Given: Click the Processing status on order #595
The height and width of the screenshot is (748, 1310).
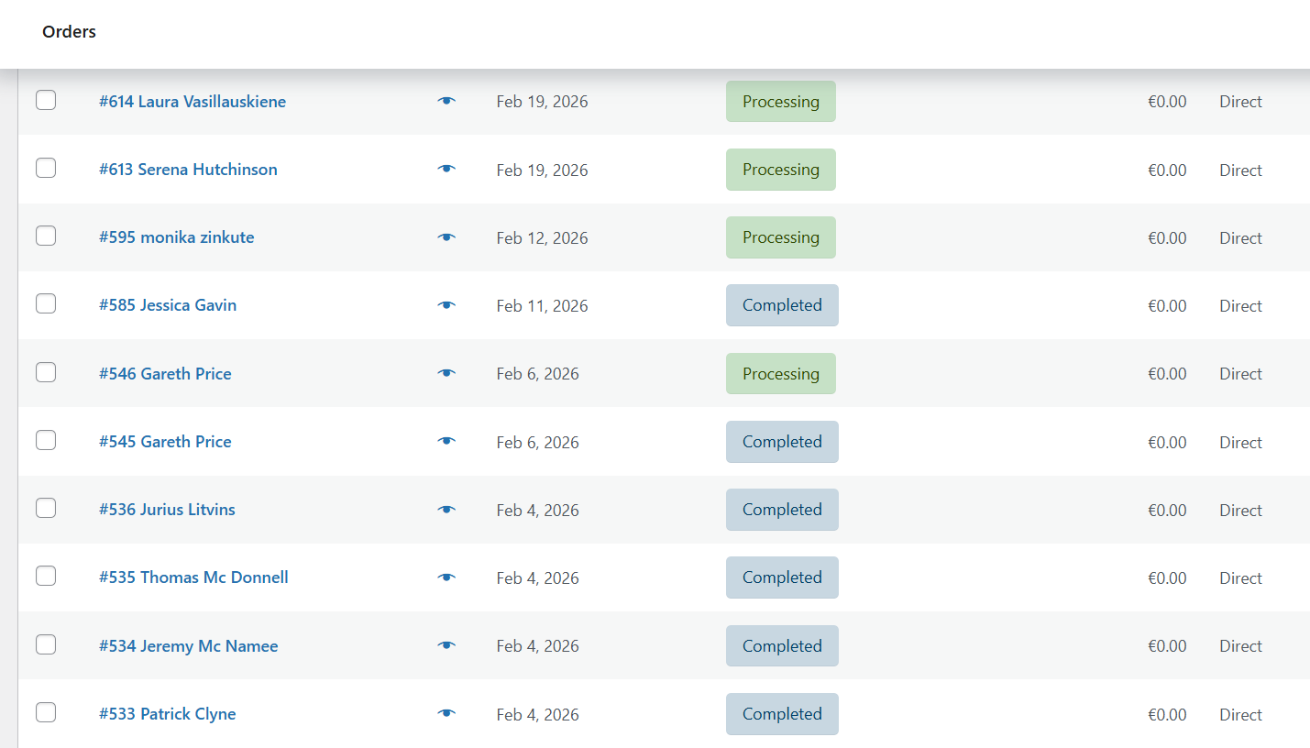Looking at the screenshot, I should pos(780,236).
